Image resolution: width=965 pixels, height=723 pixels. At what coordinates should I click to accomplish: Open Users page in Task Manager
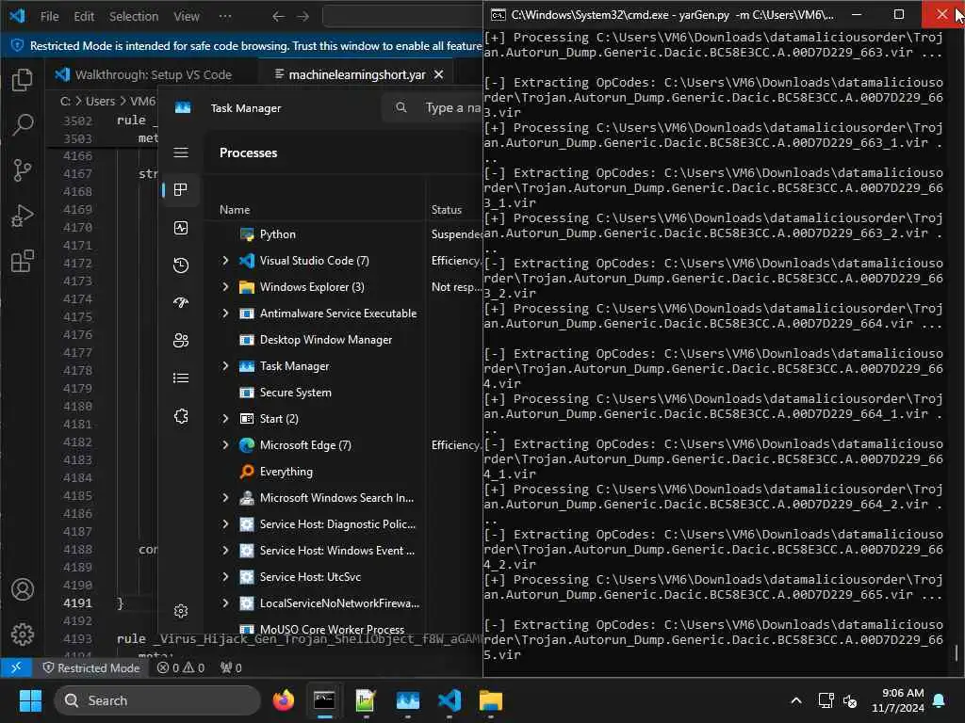181,341
